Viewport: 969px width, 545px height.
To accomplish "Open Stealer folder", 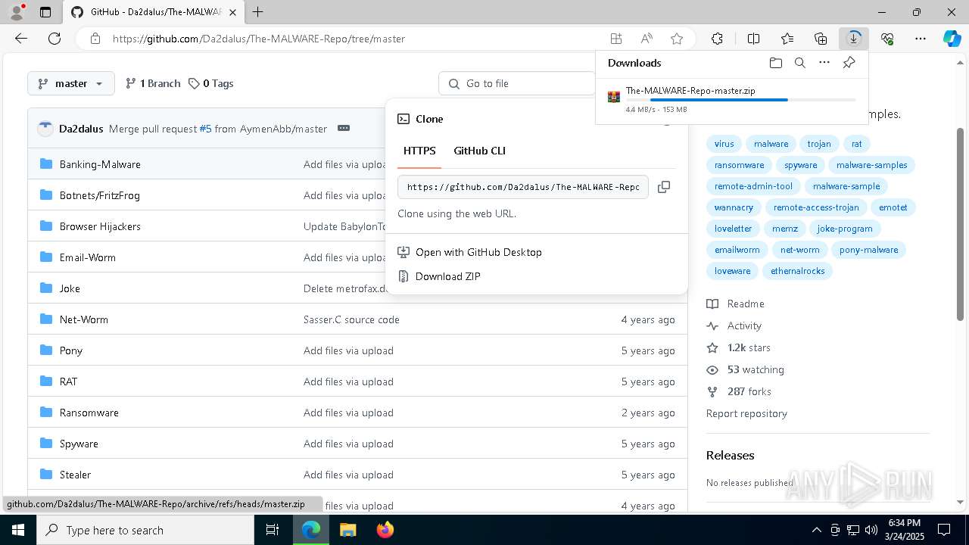I will [75, 475].
